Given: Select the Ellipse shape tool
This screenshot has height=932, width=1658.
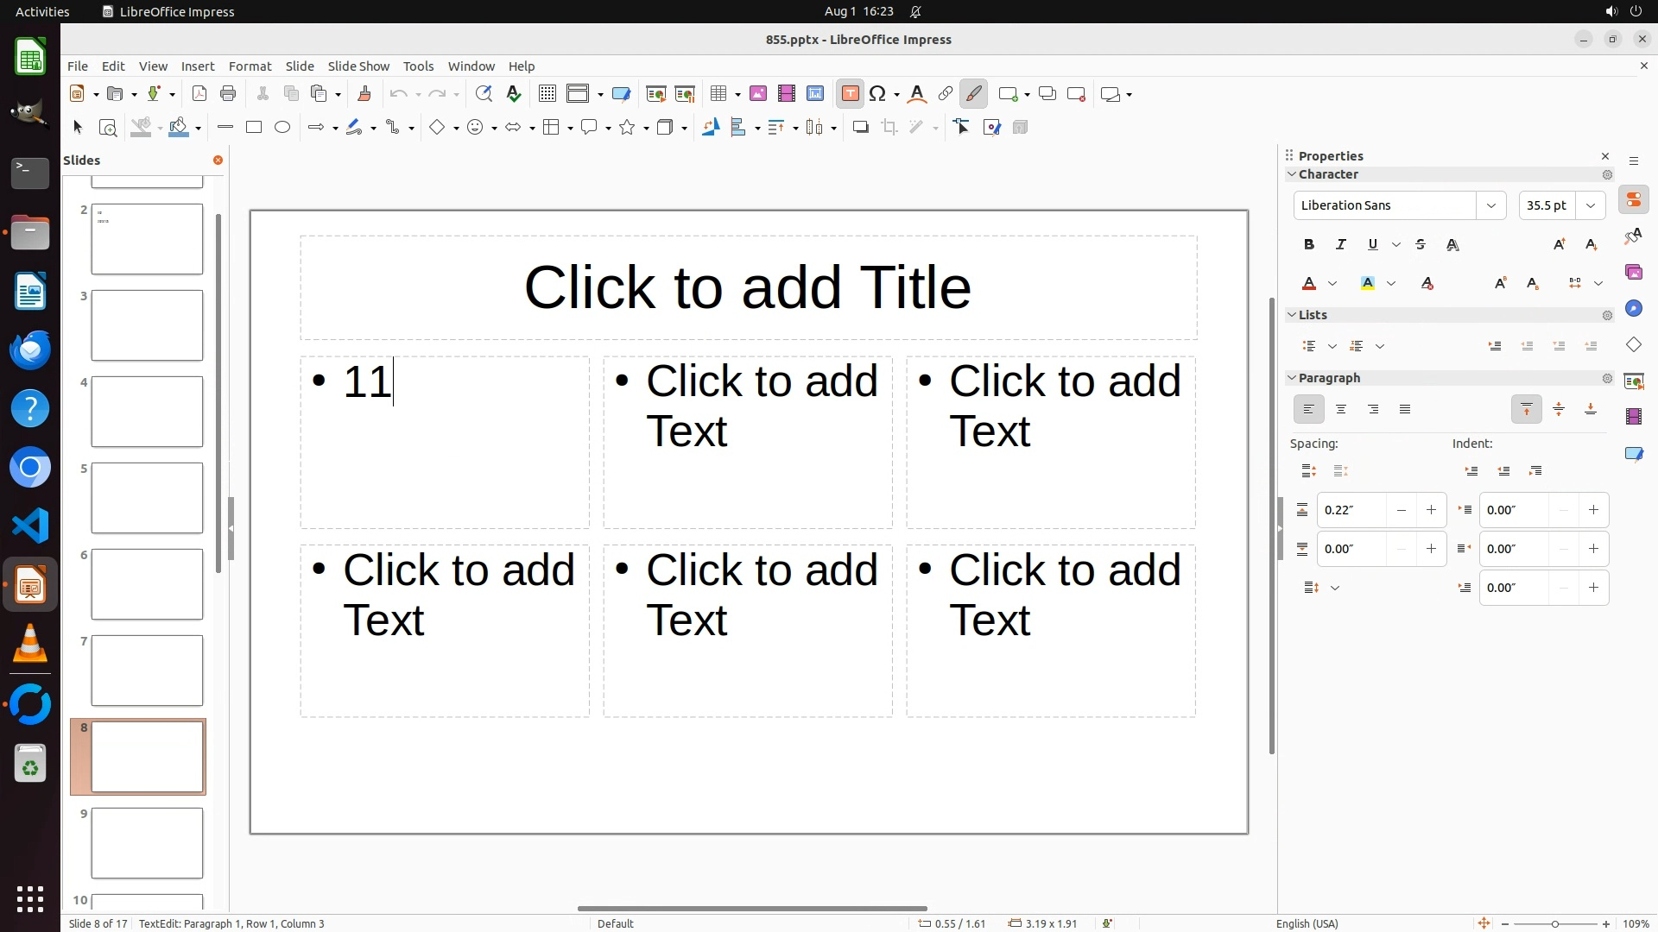Looking at the screenshot, I should point(282,128).
